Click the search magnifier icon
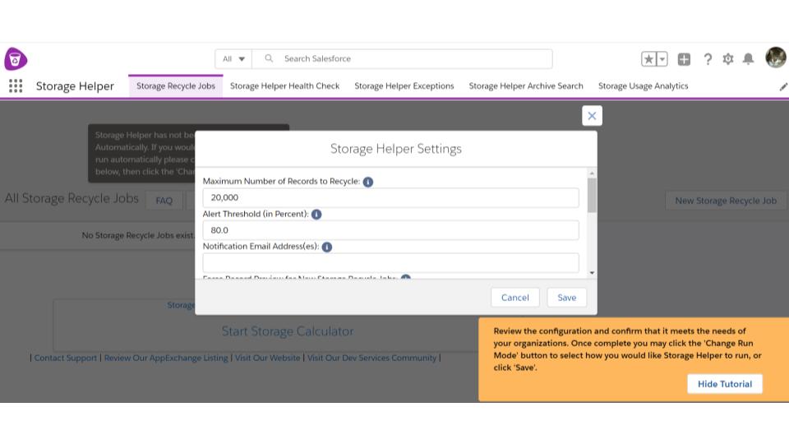 click(269, 58)
